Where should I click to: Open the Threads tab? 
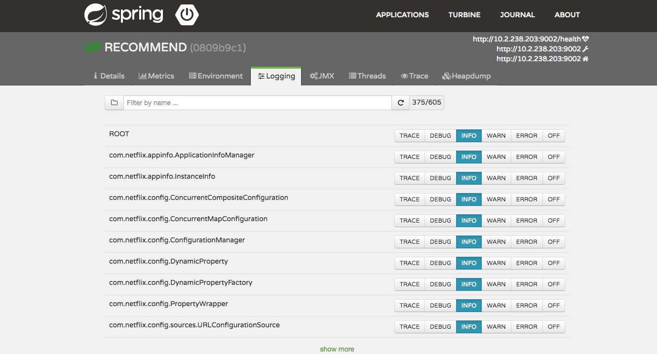click(x=367, y=76)
